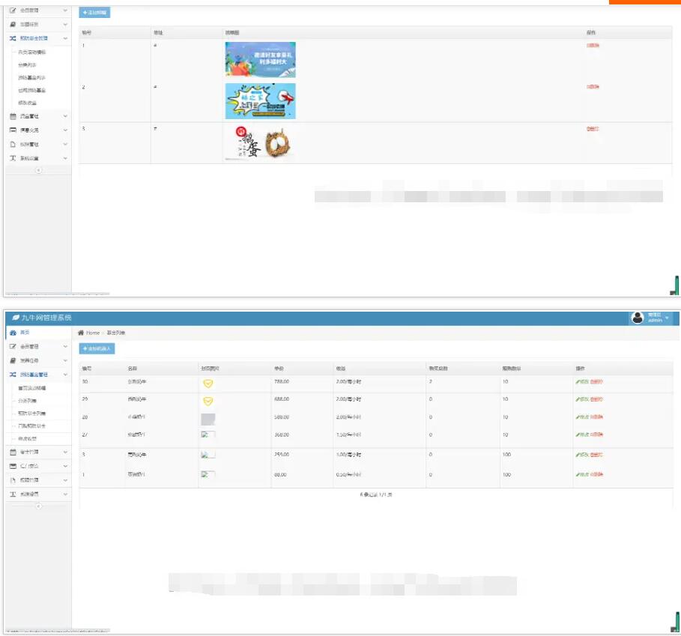Expand the calendar menu chevron beside the banner table
Image resolution: width=681 pixels, height=636 pixels.
65,116
